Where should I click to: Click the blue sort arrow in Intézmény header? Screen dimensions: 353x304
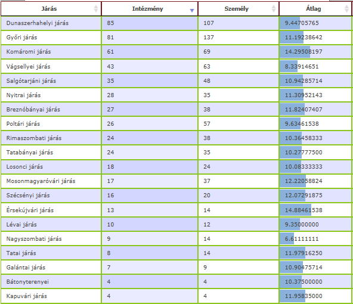[x=192, y=10]
